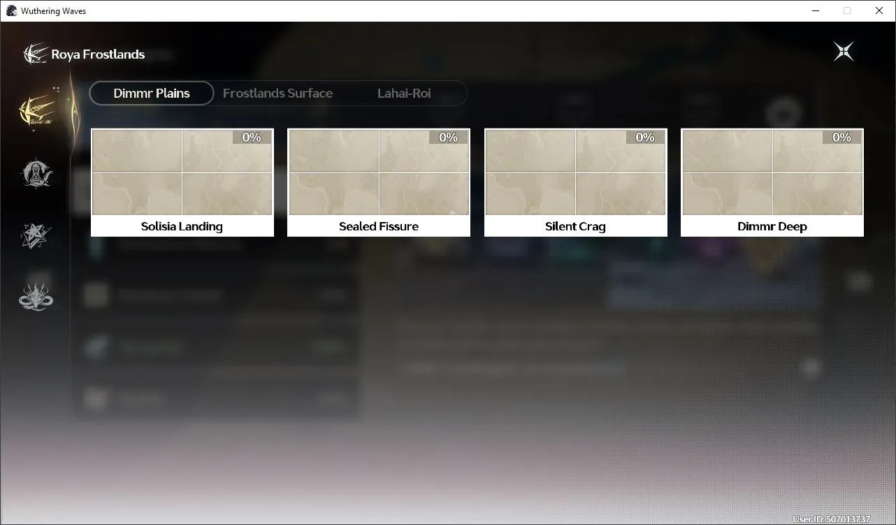Switch to the Frostlands Surface tab
Image resolution: width=896 pixels, height=525 pixels.
277,93
